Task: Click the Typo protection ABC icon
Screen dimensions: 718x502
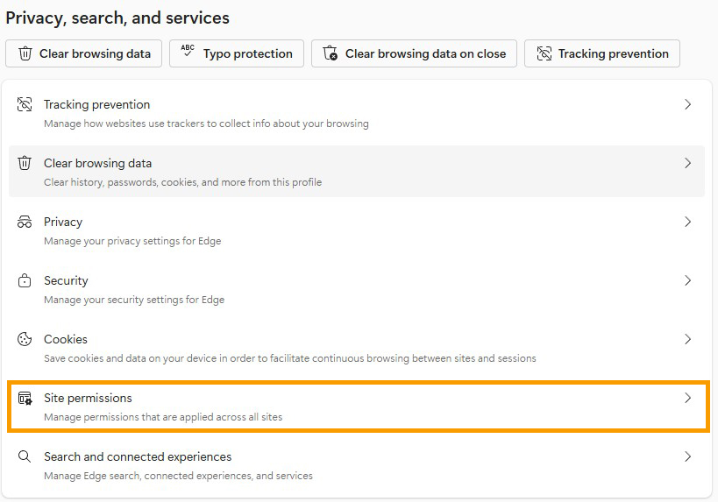Action: click(x=188, y=53)
